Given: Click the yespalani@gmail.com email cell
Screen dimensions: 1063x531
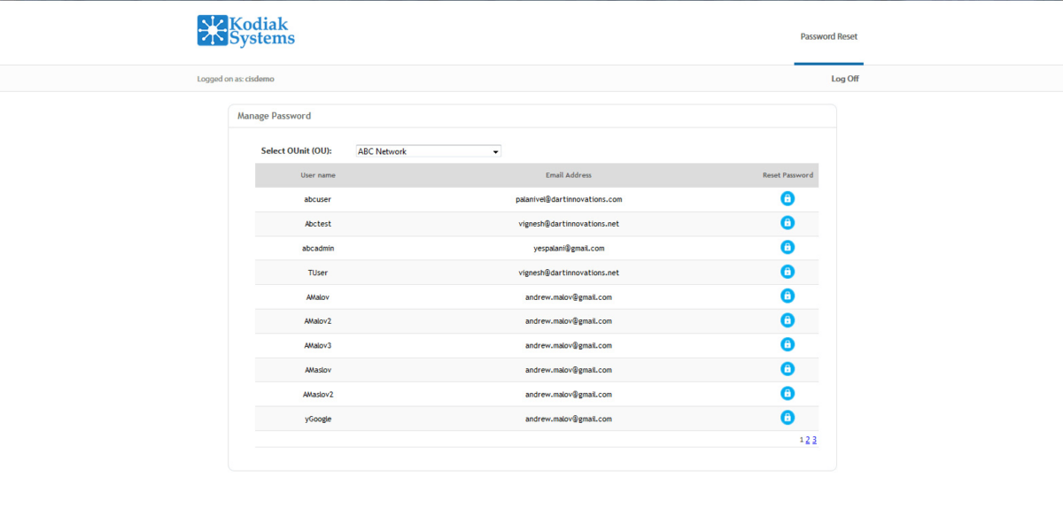Looking at the screenshot, I should pyautogui.click(x=568, y=249).
